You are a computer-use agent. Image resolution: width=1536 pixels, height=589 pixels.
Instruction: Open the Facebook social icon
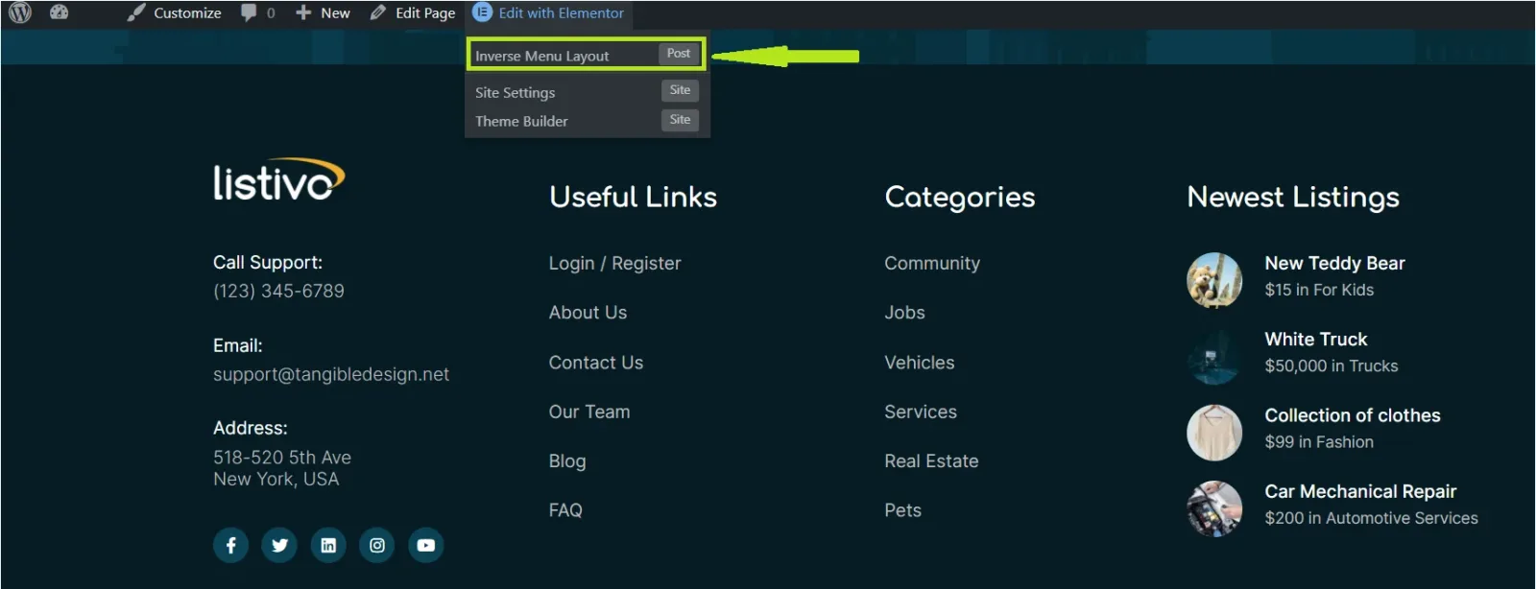230,545
